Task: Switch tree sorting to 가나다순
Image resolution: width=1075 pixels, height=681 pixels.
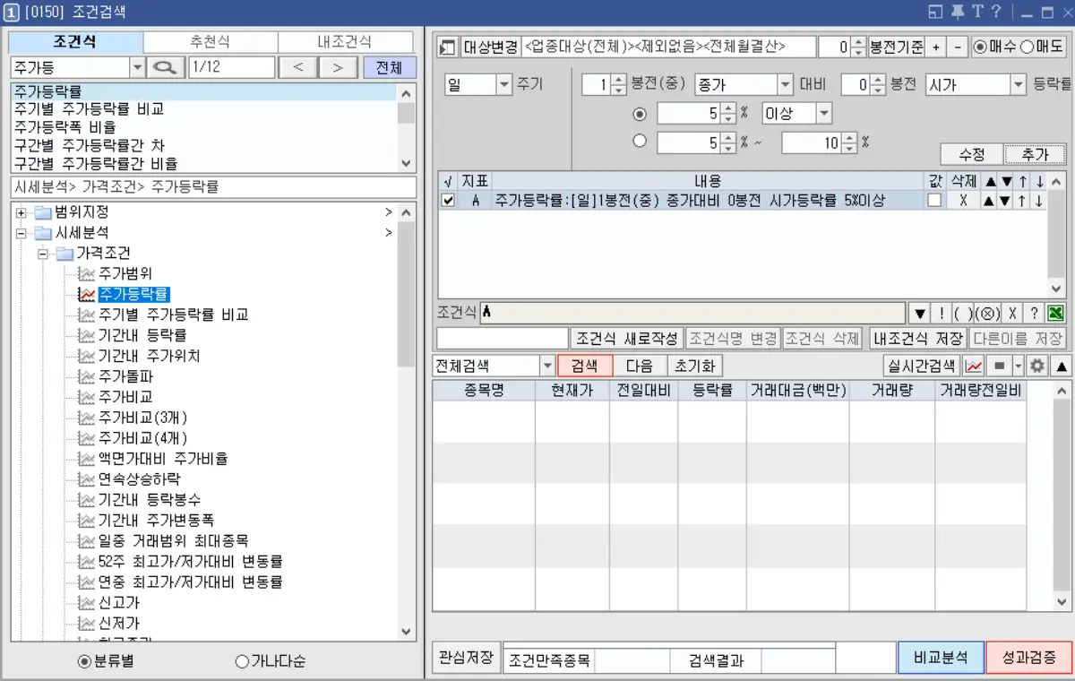Action: pyautogui.click(x=240, y=662)
